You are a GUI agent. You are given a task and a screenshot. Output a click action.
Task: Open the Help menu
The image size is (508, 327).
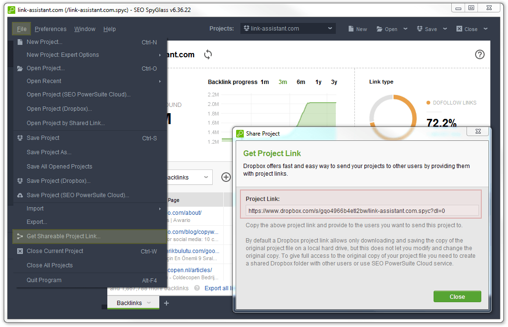(110, 29)
